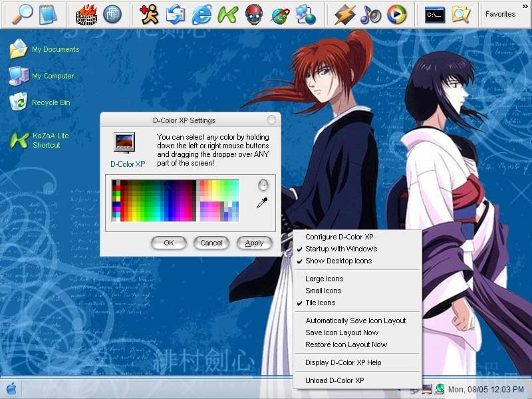Select Large Icons in the menu

(357, 279)
